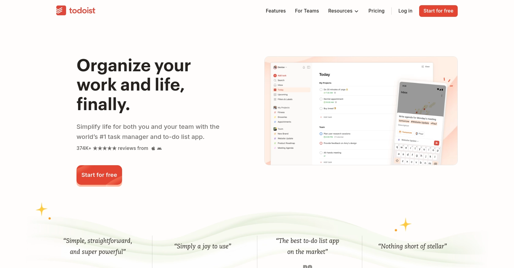The height and width of the screenshot is (268, 514).
Task: Go to the Pricing page
Action: point(376,11)
